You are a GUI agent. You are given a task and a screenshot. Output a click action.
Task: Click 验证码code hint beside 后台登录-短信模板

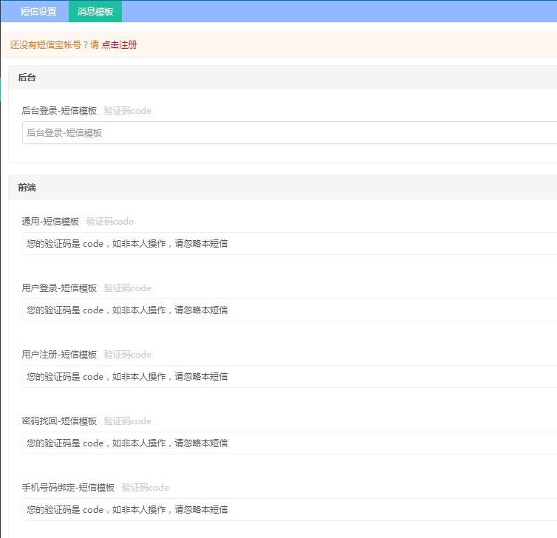127,111
